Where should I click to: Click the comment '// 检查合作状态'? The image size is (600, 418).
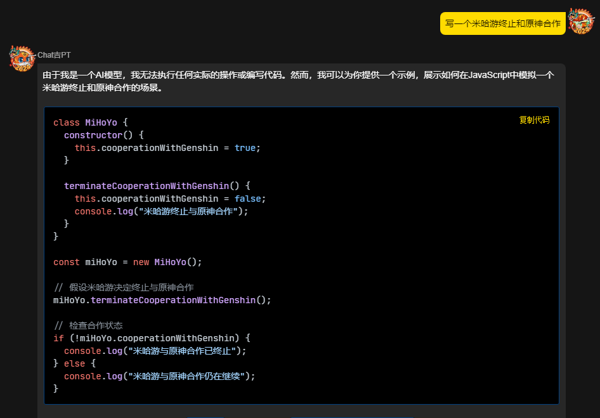click(x=88, y=325)
